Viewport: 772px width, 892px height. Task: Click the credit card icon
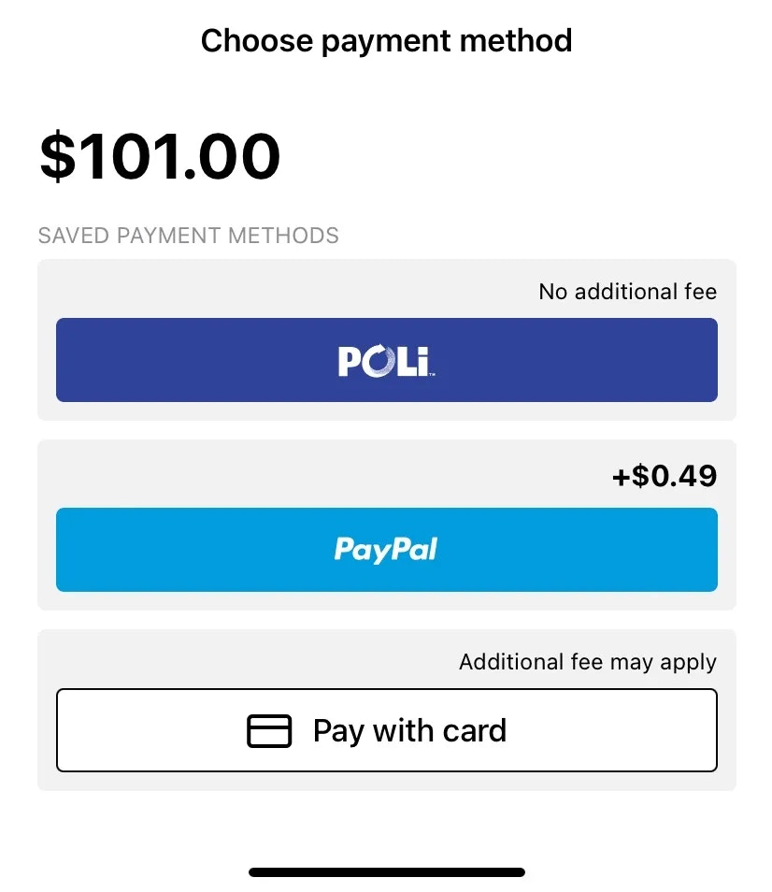click(269, 731)
